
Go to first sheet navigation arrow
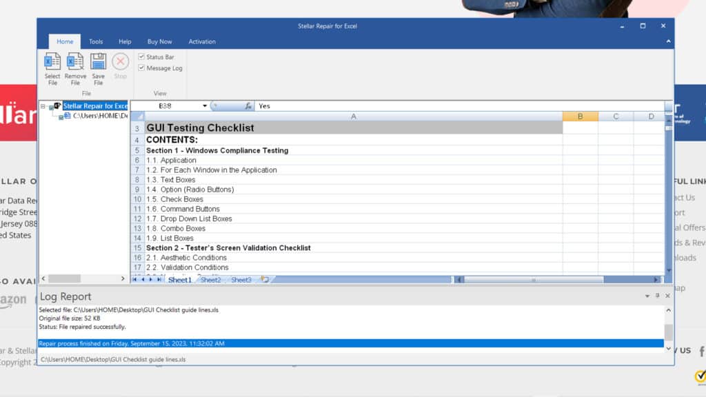[x=134, y=280]
